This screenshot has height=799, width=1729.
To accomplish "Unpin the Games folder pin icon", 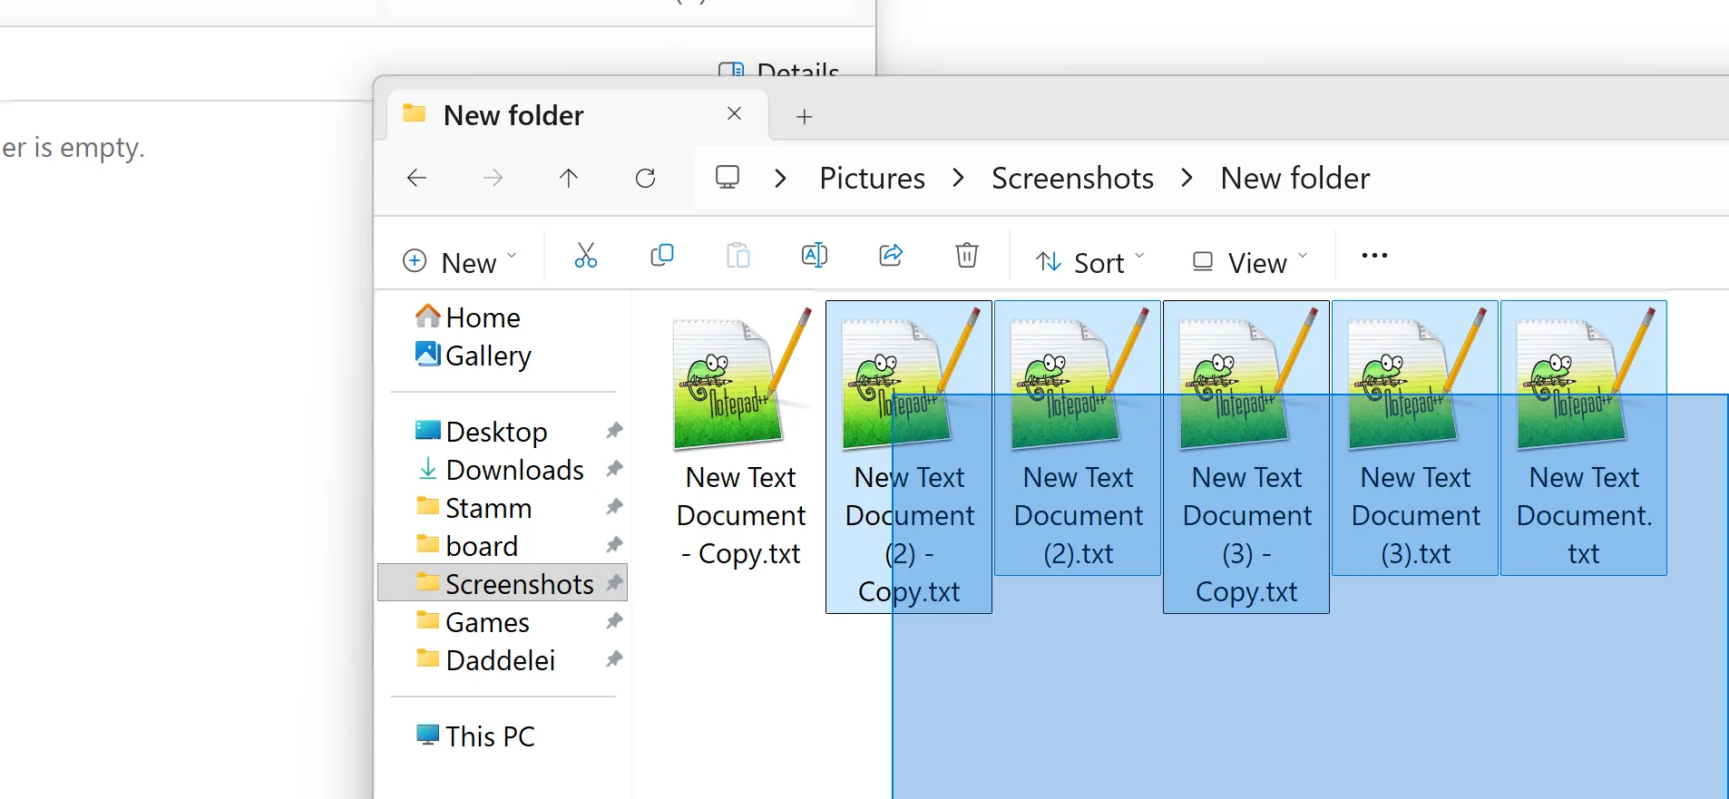I will (x=614, y=622).
